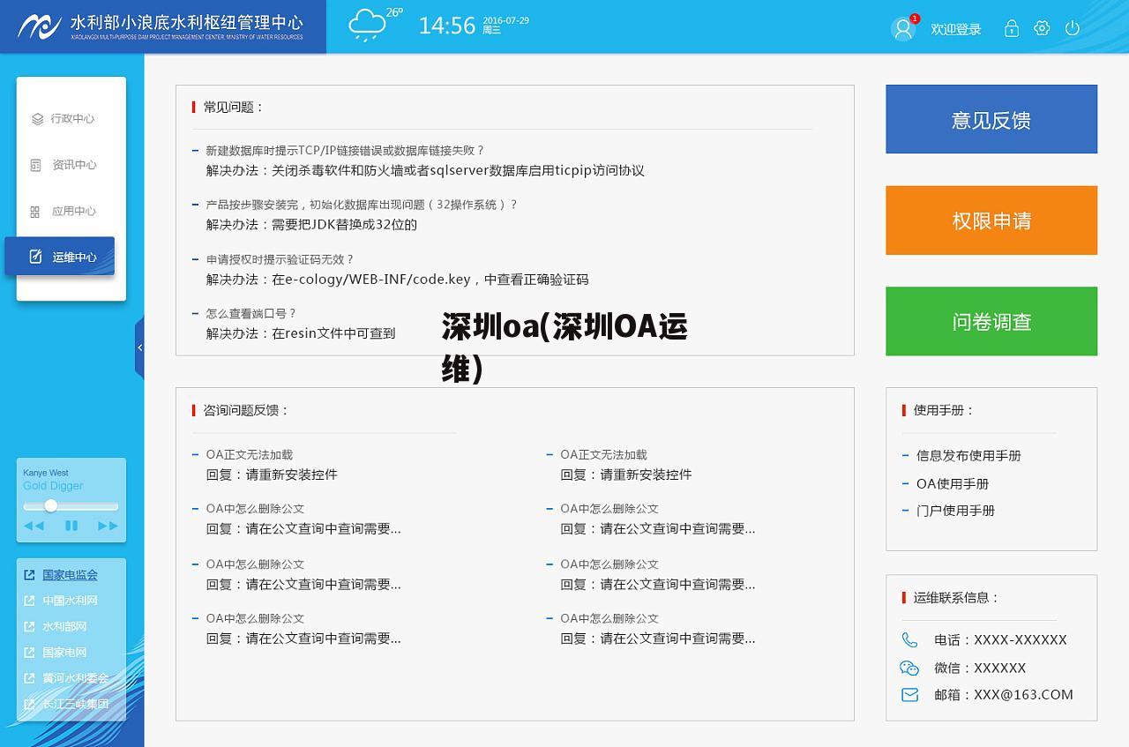Screen dimensions: 1129x747
Task: Click external link icon beside 国家电网
Action: point(29,653)
